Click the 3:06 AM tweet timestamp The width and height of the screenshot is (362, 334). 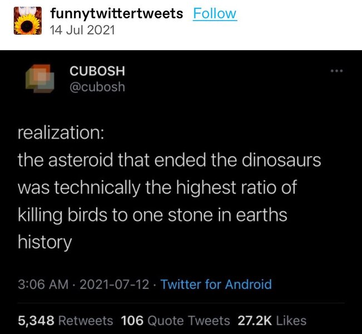42,284
